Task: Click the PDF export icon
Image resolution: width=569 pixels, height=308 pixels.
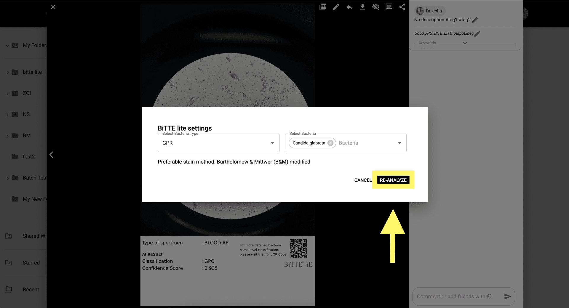Action: point(323,7)
